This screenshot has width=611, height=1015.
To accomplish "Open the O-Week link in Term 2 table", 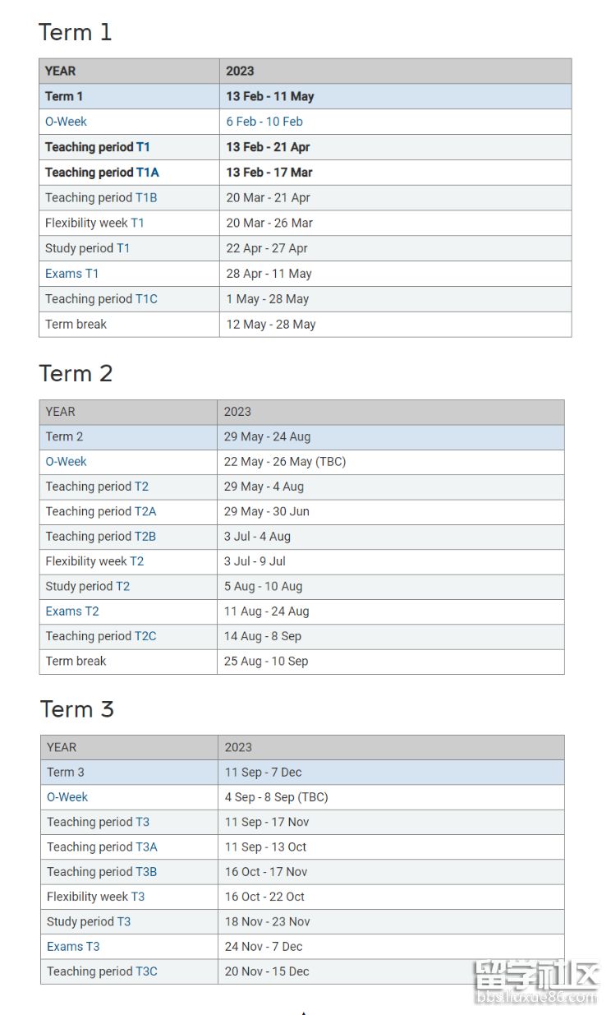I will [x=67, y=462].
